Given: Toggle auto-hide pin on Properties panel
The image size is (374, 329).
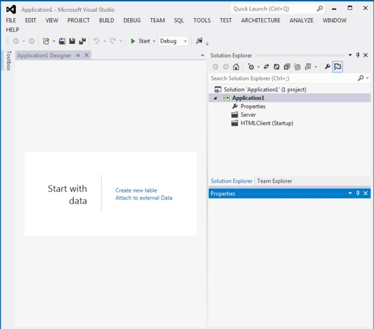Looking at the screenshot, I should point(358,193).
